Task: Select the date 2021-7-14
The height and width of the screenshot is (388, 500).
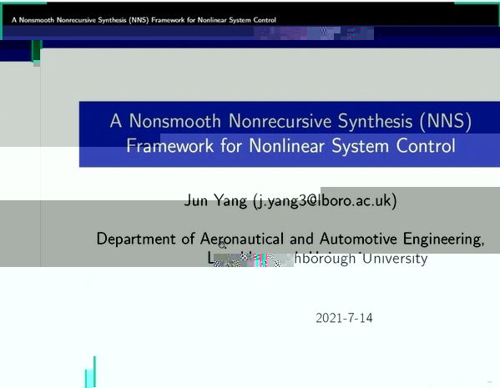Action: tap(344, 318)
